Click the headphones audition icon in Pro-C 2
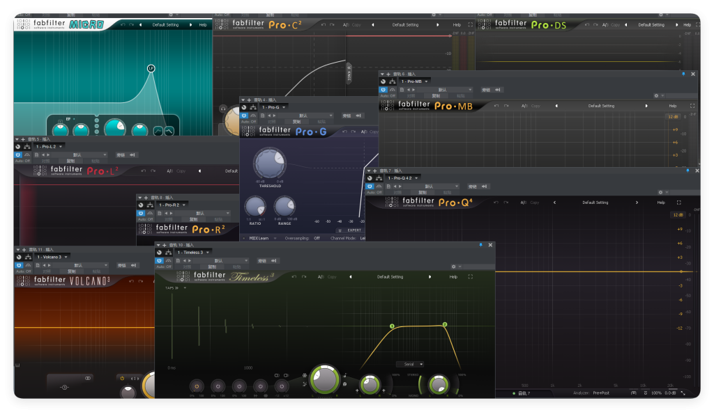This screenshot has width=714, height=412. click(x=222, y=109)
